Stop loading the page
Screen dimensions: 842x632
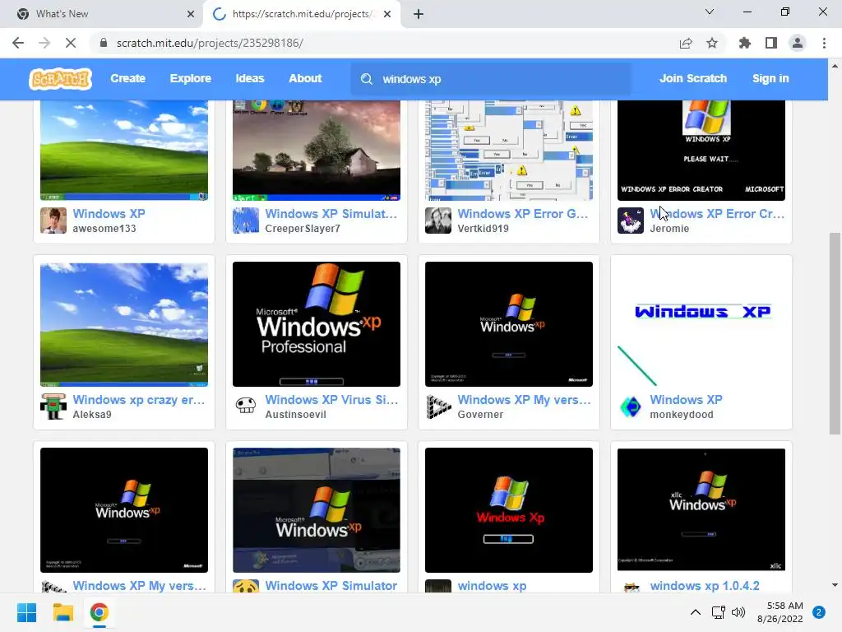click(x=71, y=43)
